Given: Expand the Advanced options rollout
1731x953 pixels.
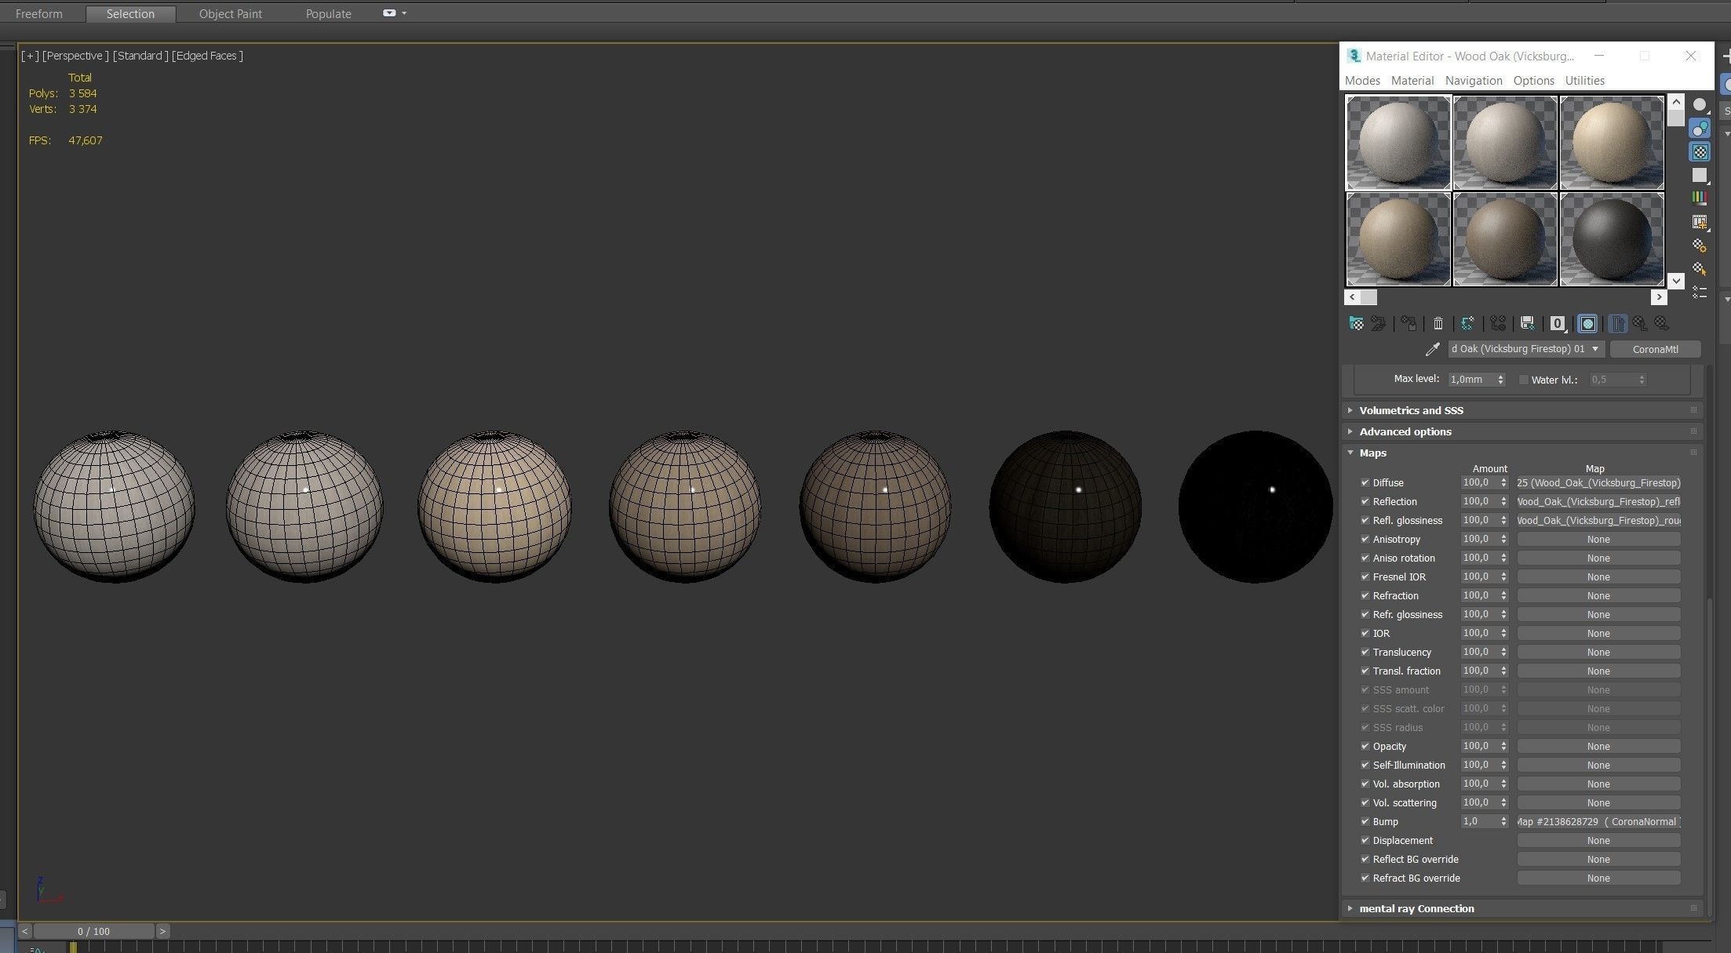Looking at the screenshot, I should tap(1405, 431).
